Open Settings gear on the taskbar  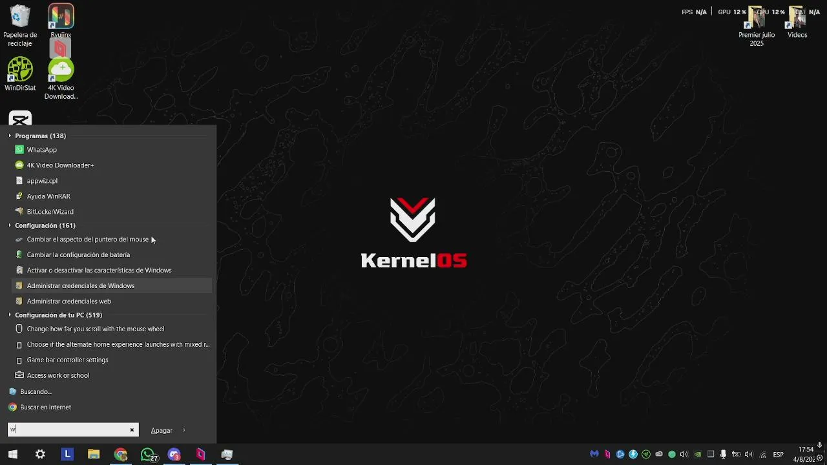tap(40, 455)
